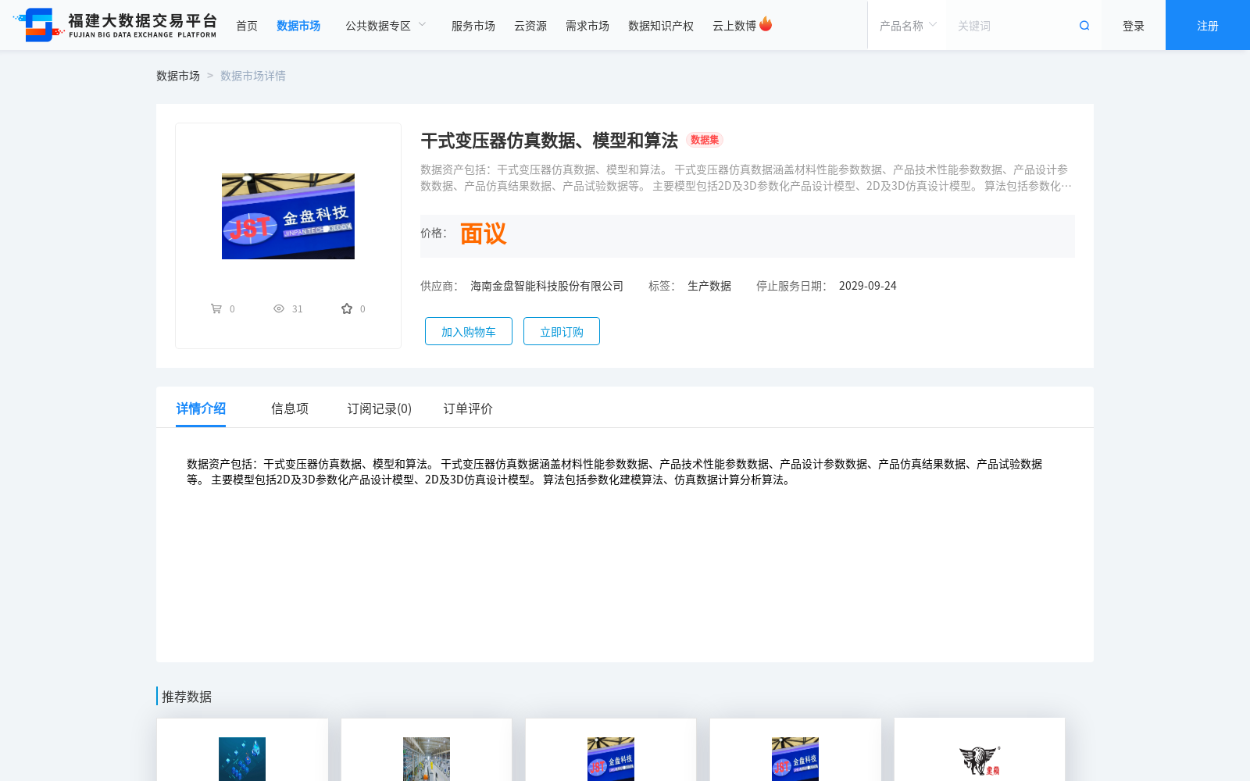The width and height of the screenshot is (1250, 781).
Task: Open the 云上数博 navigation item
Action: (x=734, y=26)
